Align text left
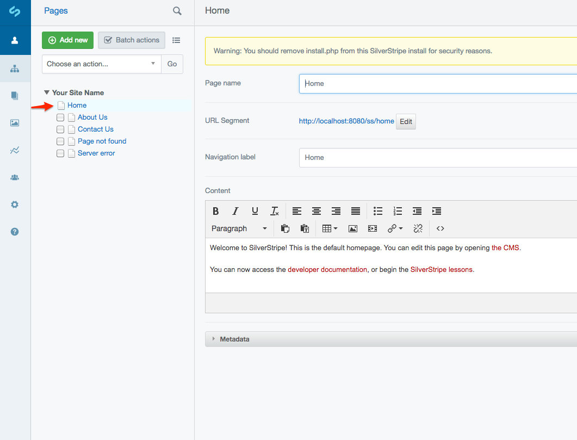Viewport: 577px width, 440px height. (296, 211)
